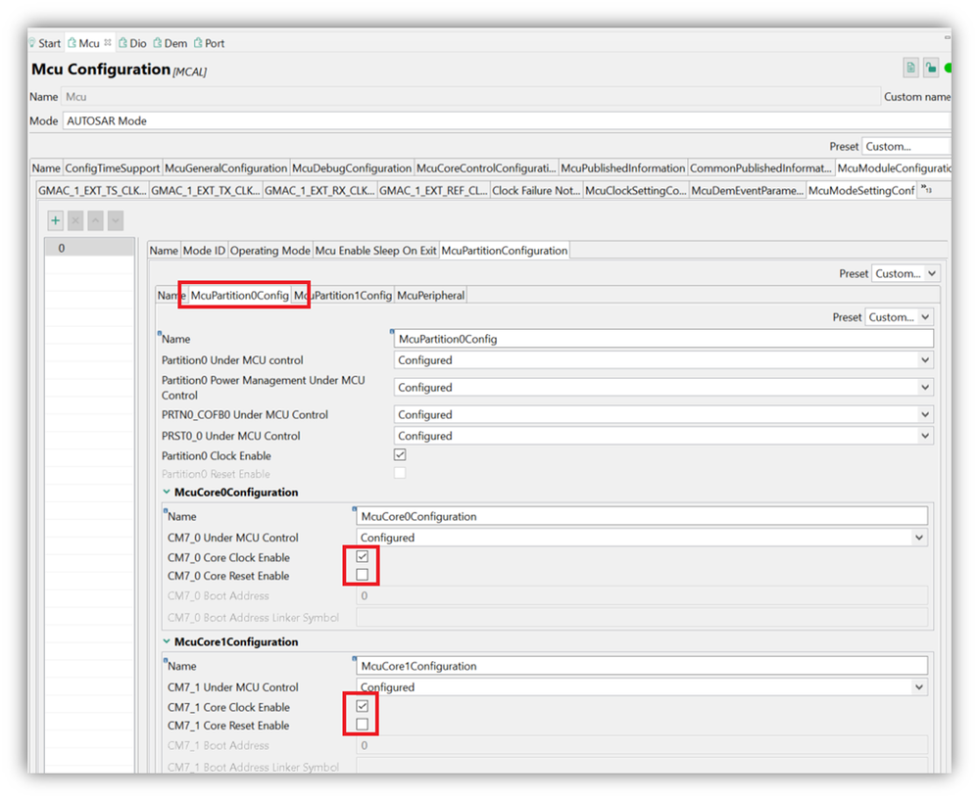This screenshot has width=979, height=801.
Task: Click the greyed Partition0 Reset Enable checkbox
Action: tap(400, 473)
